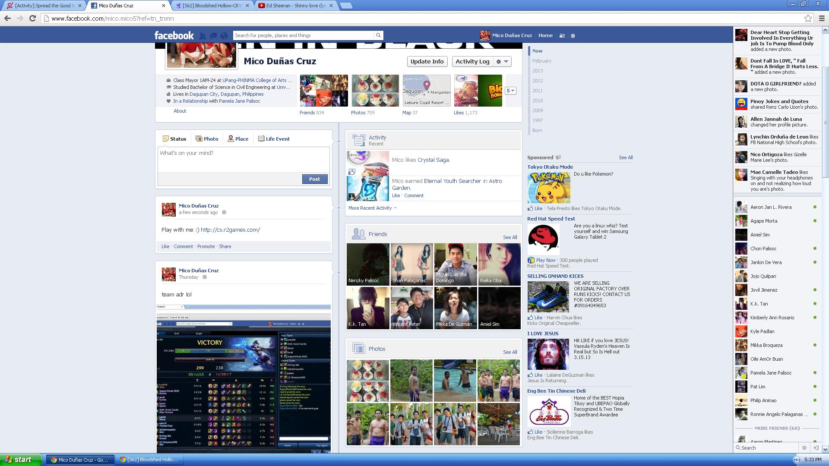Image resolution: width=829 pixels, height=466 pixels.
Task: Click the What's on your mind field
Action: (243, 159)
